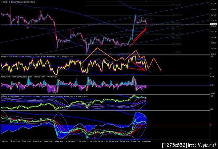This screenshot has width=218, height=149.
Task: Click the chart shift triangle on the top edge
Action: tap(147, 1)
